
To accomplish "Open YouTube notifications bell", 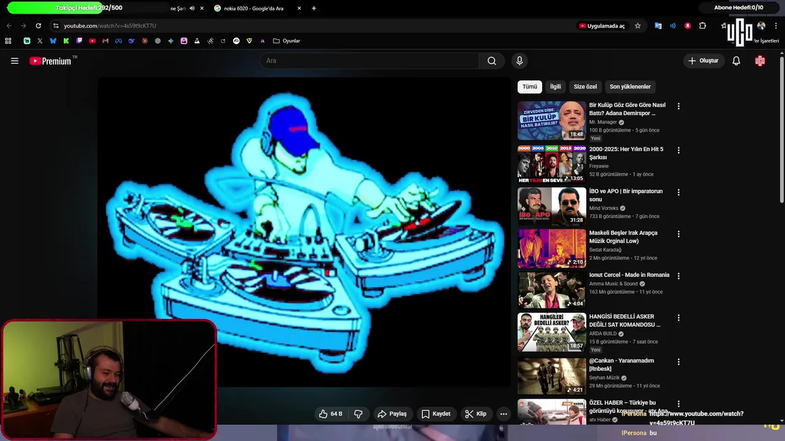I will [737, 61].
